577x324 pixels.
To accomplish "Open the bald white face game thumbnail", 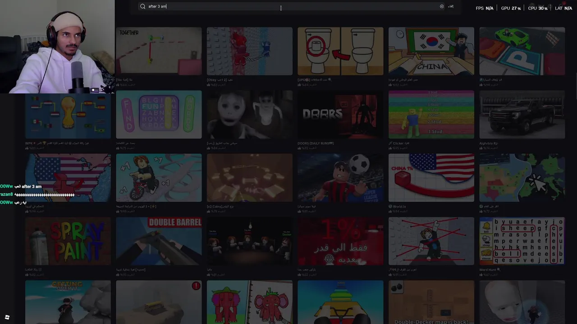I will 522,302.
